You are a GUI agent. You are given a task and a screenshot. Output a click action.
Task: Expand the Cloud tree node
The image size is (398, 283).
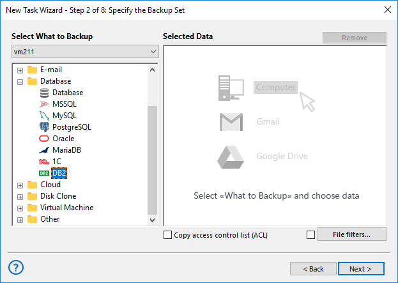(20, 185)
